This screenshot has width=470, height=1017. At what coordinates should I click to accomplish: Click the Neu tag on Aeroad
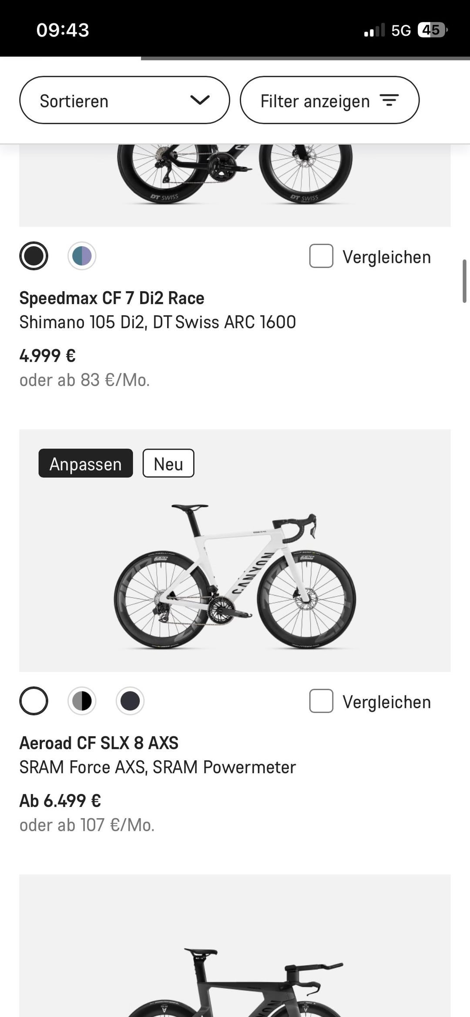(x=168, y=463)
